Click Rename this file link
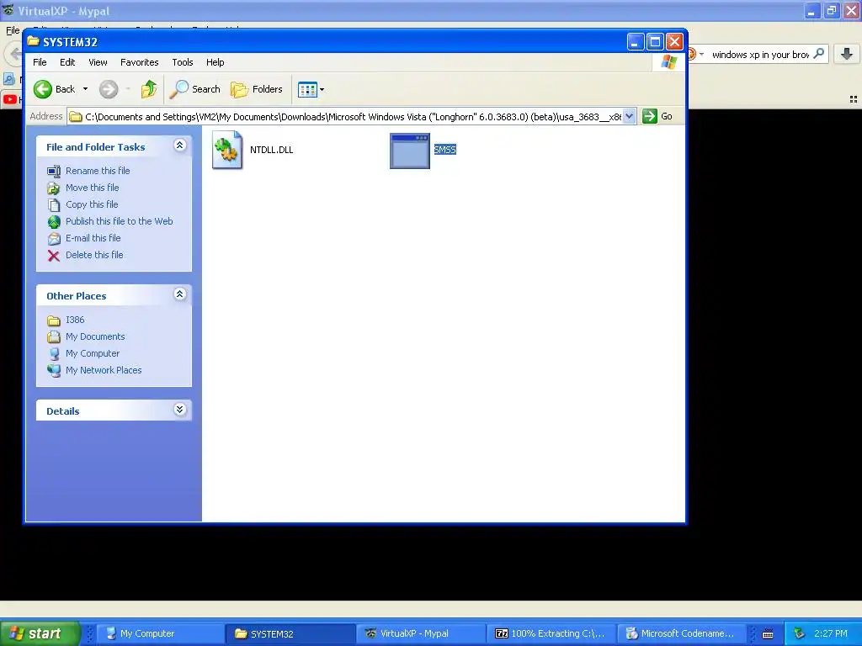Screen dimensions: 862x646 (98, 171)
